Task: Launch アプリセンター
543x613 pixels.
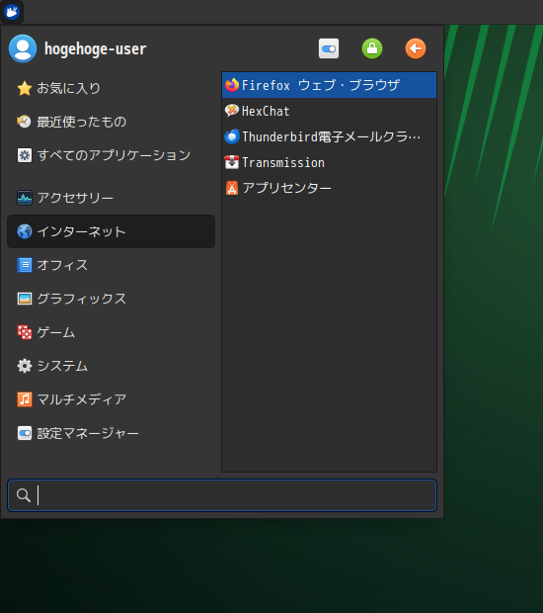Action: [x=329, y=189]
